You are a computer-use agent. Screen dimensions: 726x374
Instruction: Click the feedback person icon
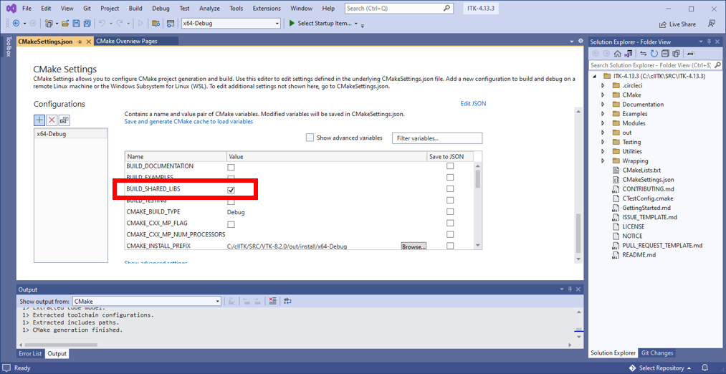pos(712,24)
